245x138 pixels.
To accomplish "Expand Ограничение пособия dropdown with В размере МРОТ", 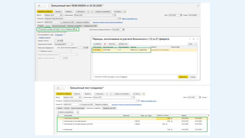I will tap(72, 44).
